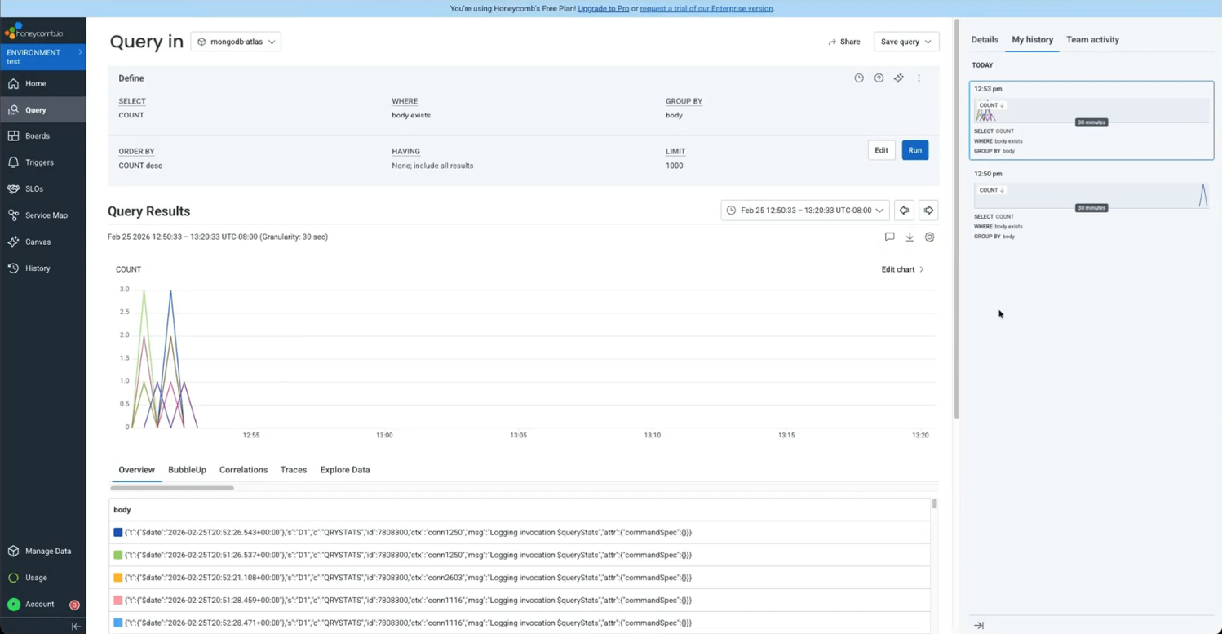
Task: Click the comment icon above the chart
Action: (890, 237)
